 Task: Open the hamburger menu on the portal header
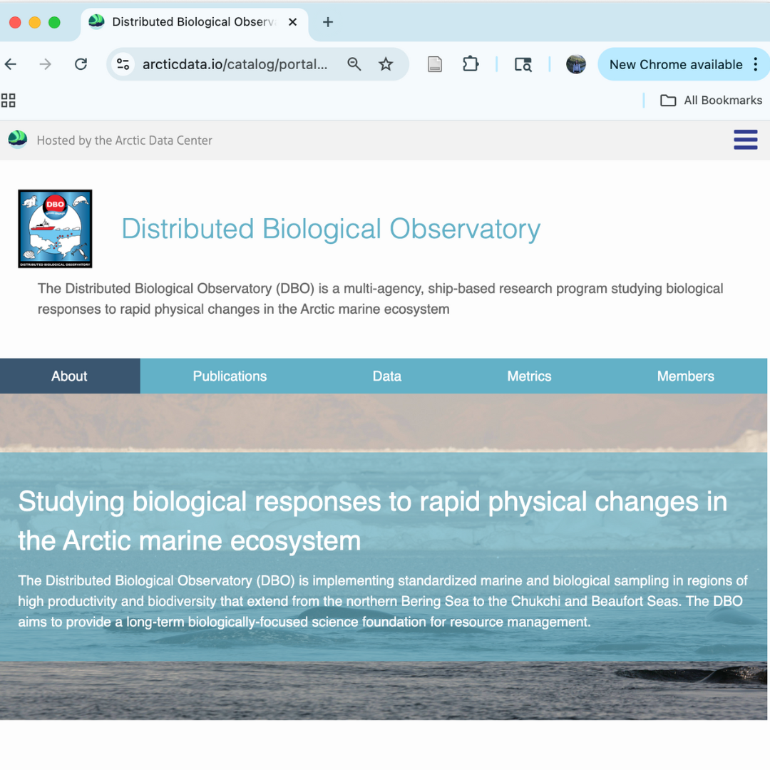pos(745,140)
